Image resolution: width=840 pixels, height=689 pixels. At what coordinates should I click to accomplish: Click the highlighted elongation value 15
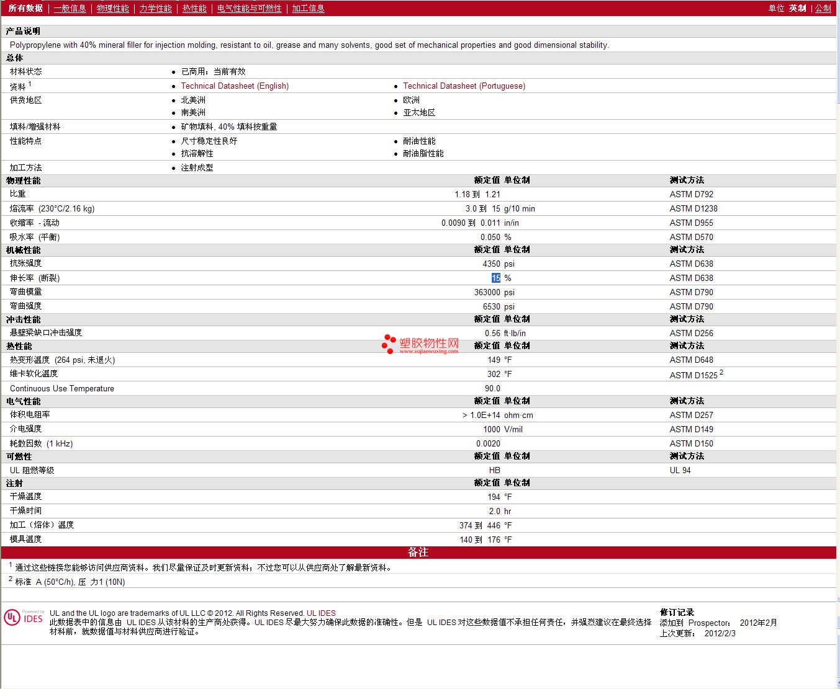(x=495, y=278)
